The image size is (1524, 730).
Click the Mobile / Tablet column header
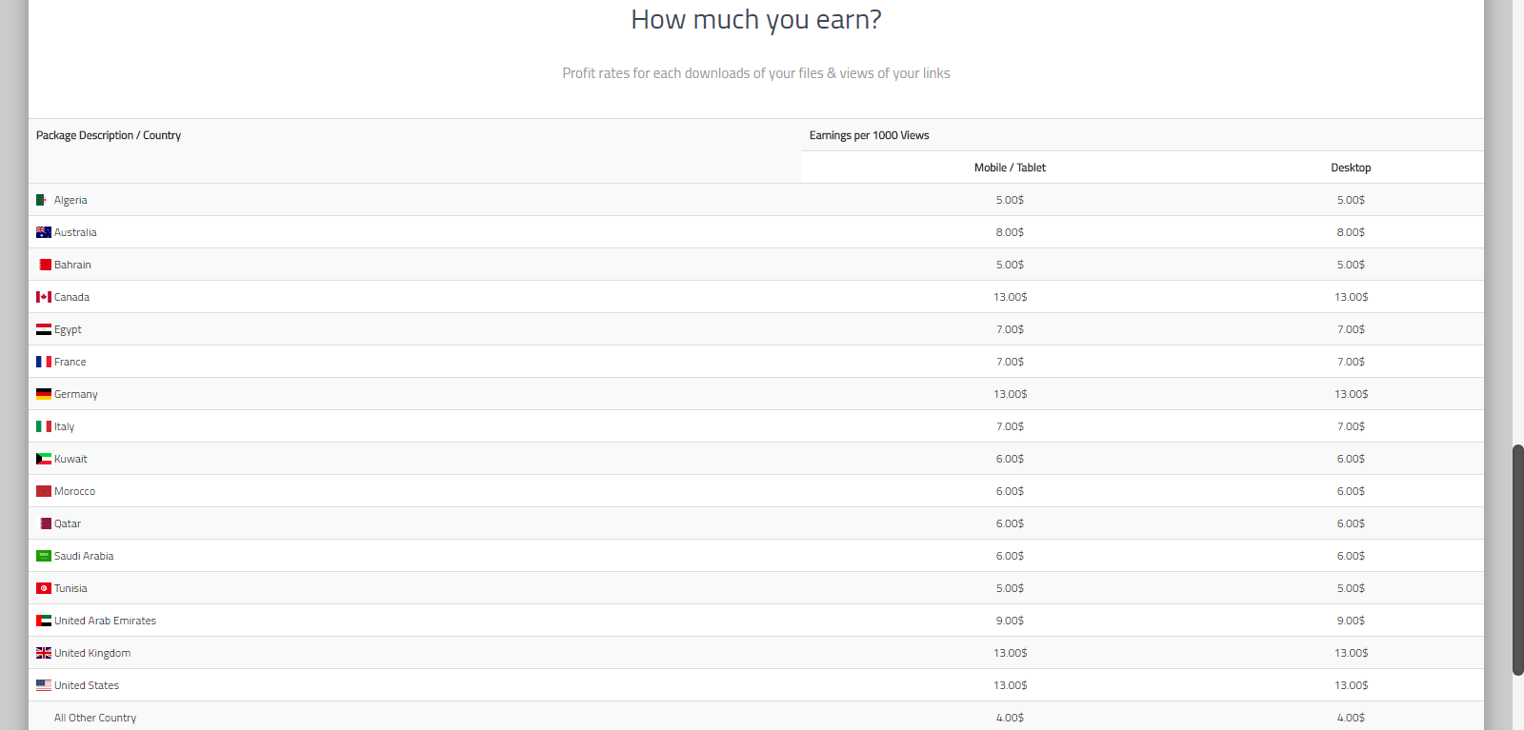coord(1010,168)
